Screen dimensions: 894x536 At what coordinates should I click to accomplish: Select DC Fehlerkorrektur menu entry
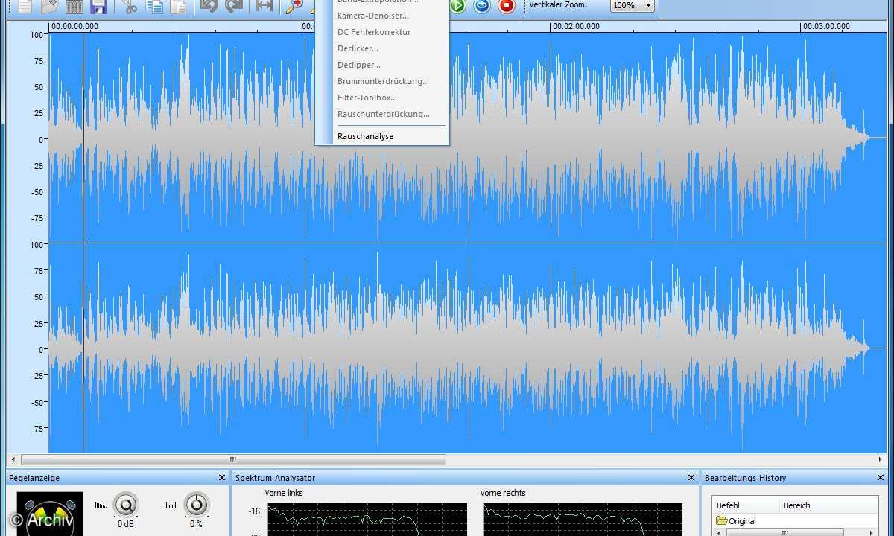373,32
